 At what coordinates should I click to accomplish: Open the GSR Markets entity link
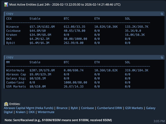(134, 108)
